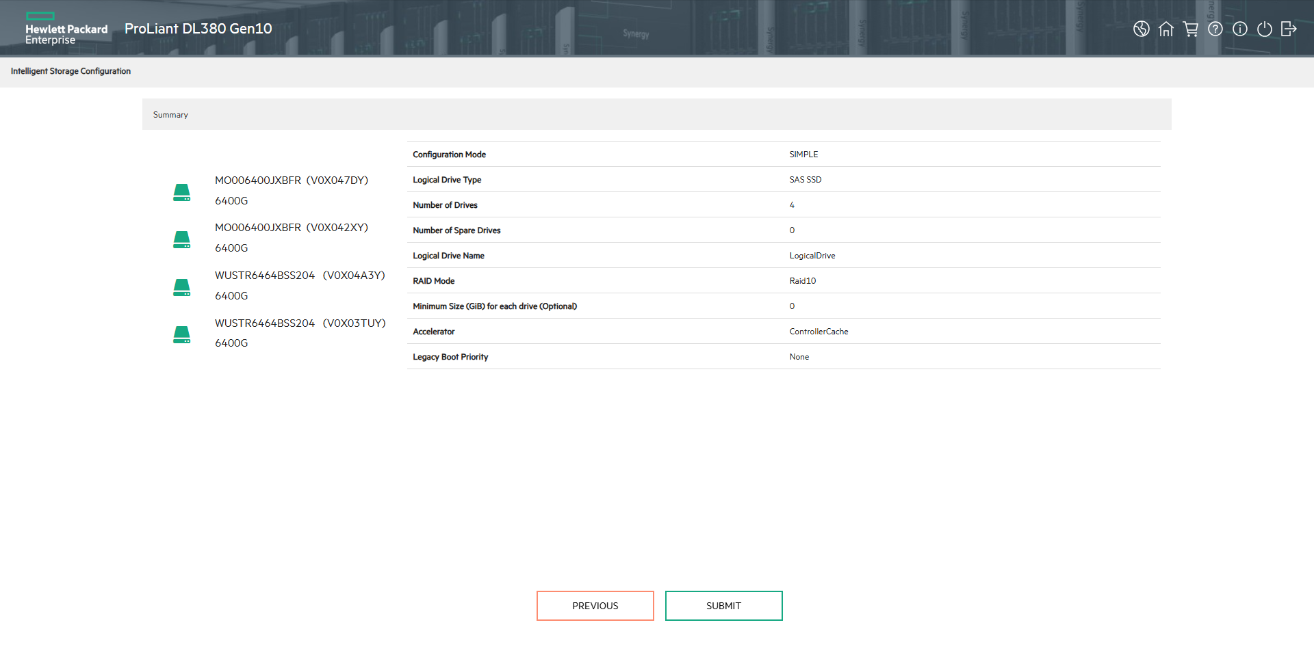The width and height of the screenshot is (1314, 668).
Task: Open help question mark icon
Action: click(1215, 29)
